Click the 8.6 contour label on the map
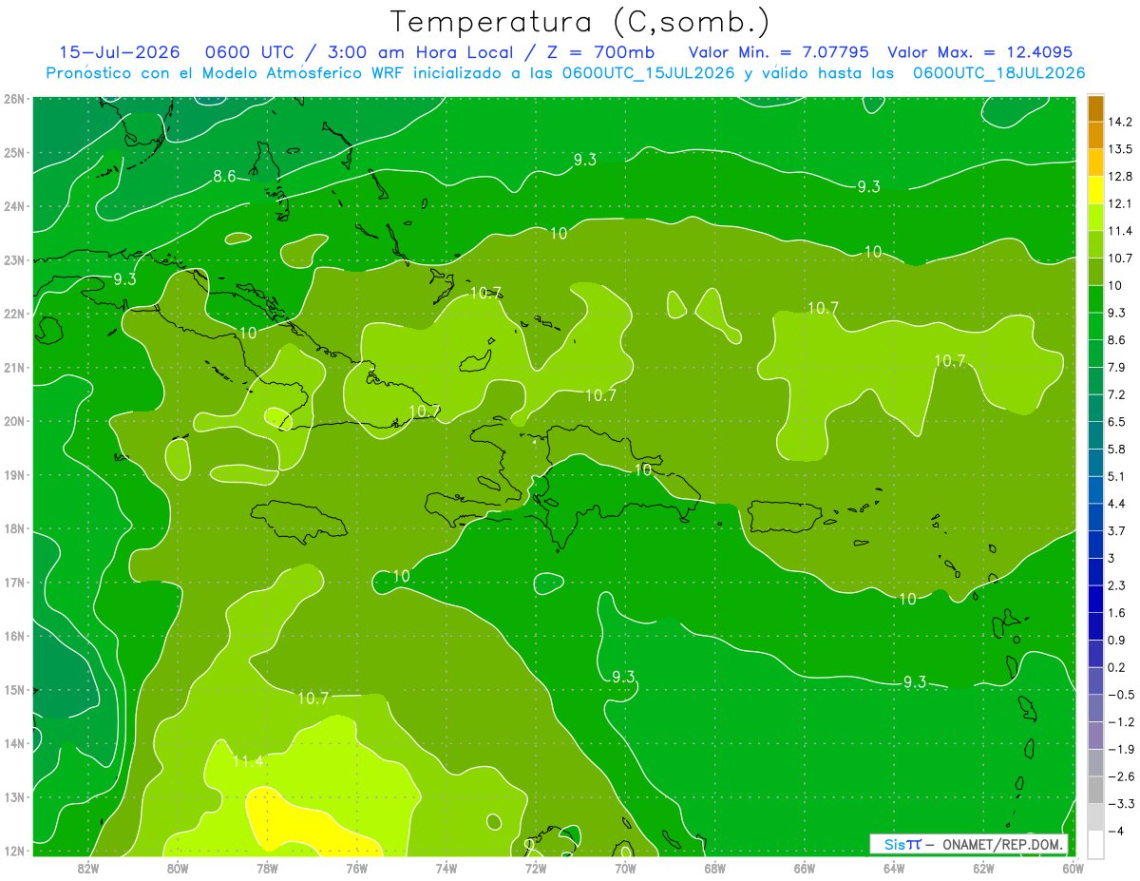1140x881 pixels. (224, 176)
